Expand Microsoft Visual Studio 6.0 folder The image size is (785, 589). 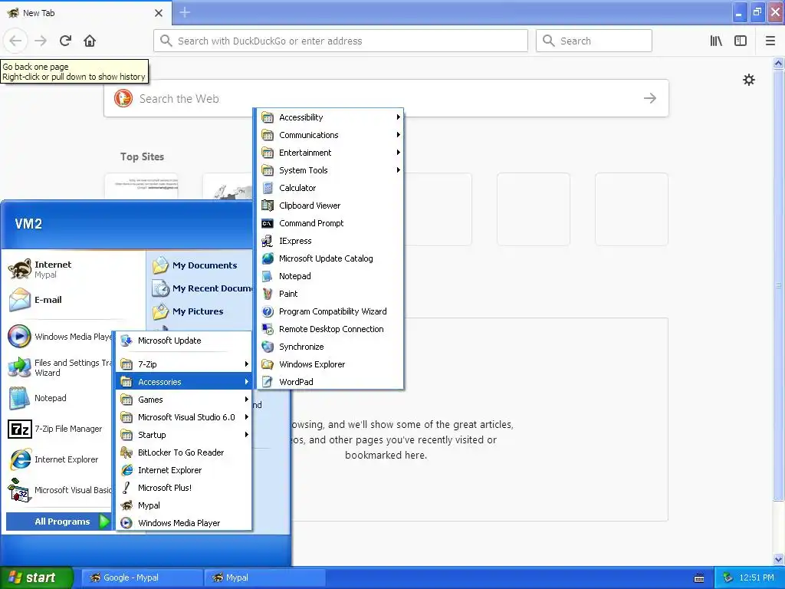click(x=184, y=417)
